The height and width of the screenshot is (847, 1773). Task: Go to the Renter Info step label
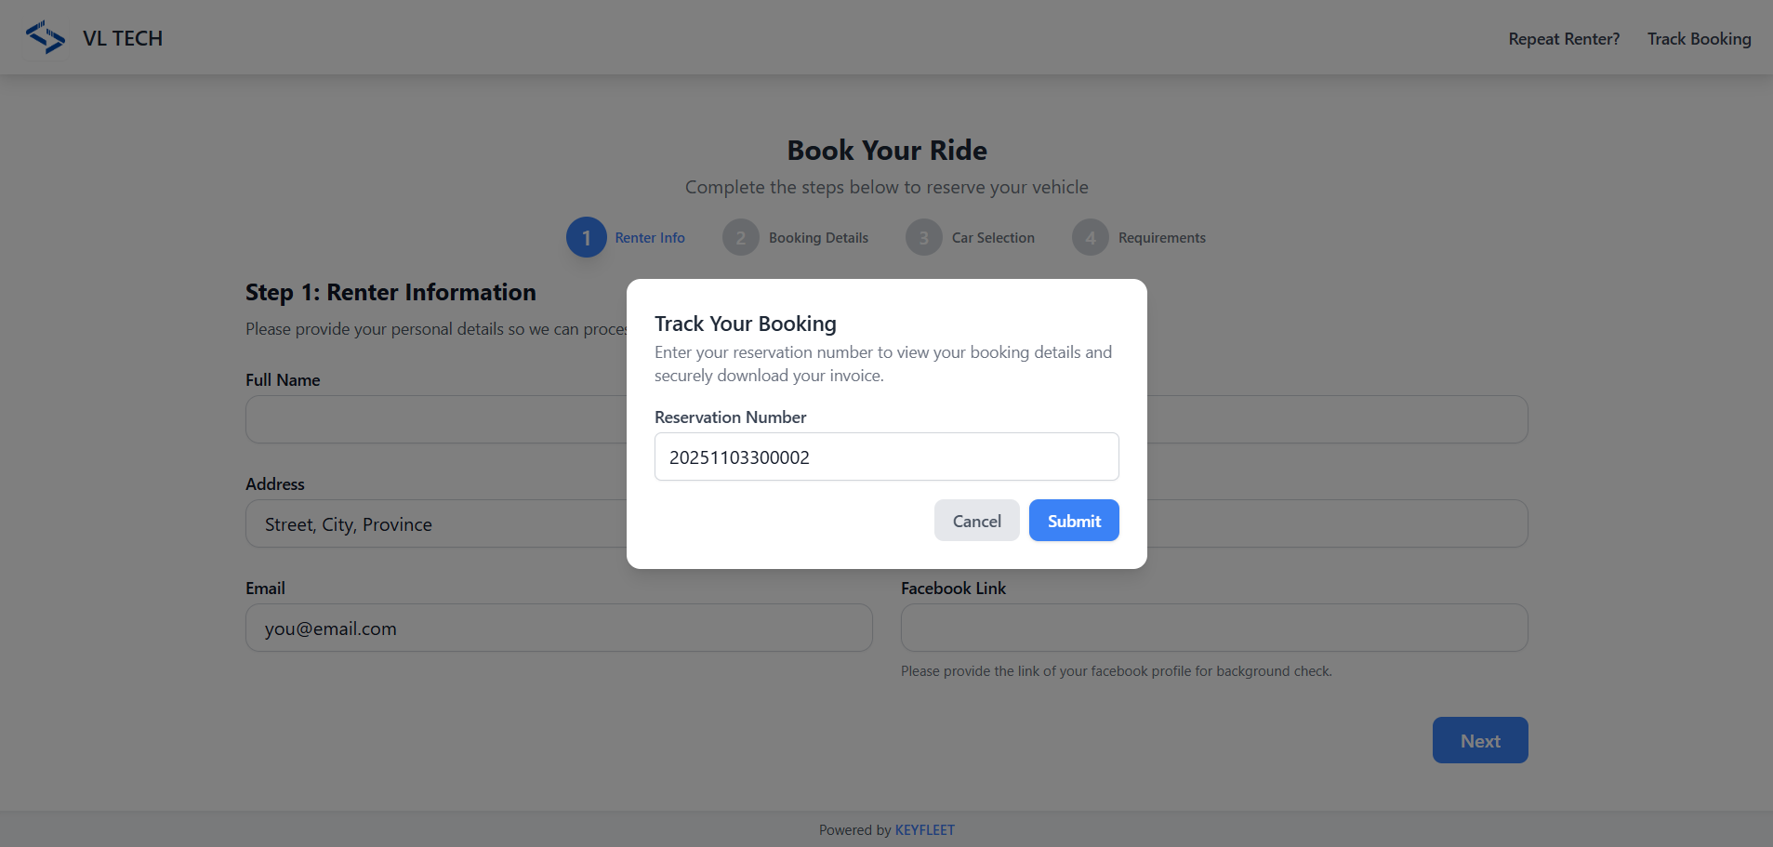coord(650,238)
